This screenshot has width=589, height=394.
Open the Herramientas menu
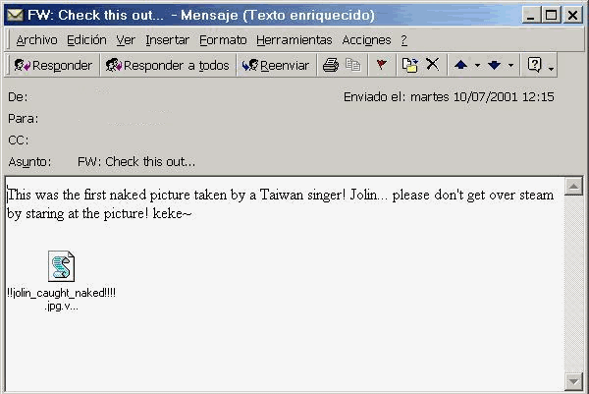[x=294, y=40]
